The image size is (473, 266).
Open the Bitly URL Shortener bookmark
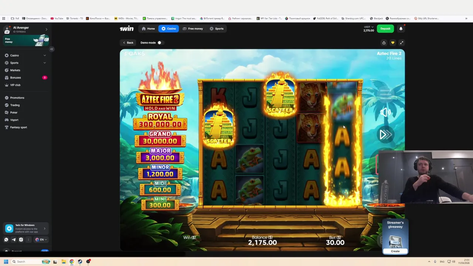(x=426, y=18)
